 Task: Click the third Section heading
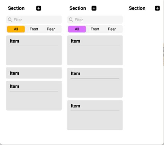coord(137,8)
